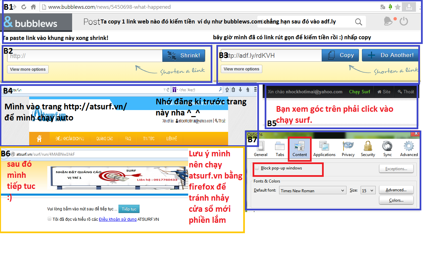Click the translate icon in the address bar
The width and height of the screenshot is (423, 255).
coord(383,7)
